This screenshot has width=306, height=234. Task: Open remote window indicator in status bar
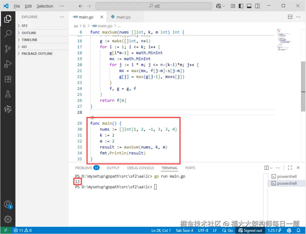[x=6, y=230]
